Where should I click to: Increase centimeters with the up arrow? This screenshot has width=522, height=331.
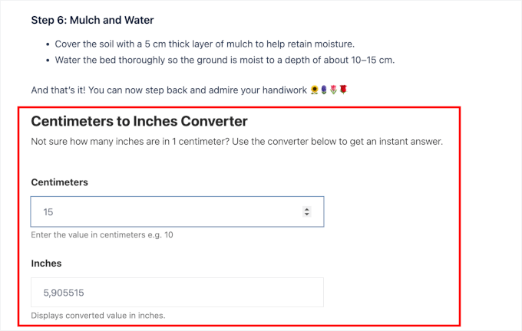[307, 209]
